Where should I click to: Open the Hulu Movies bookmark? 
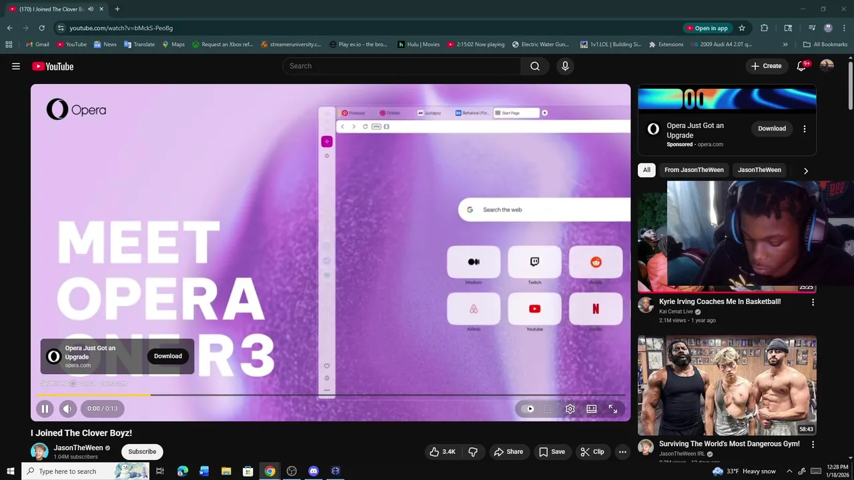pos(418,45)
